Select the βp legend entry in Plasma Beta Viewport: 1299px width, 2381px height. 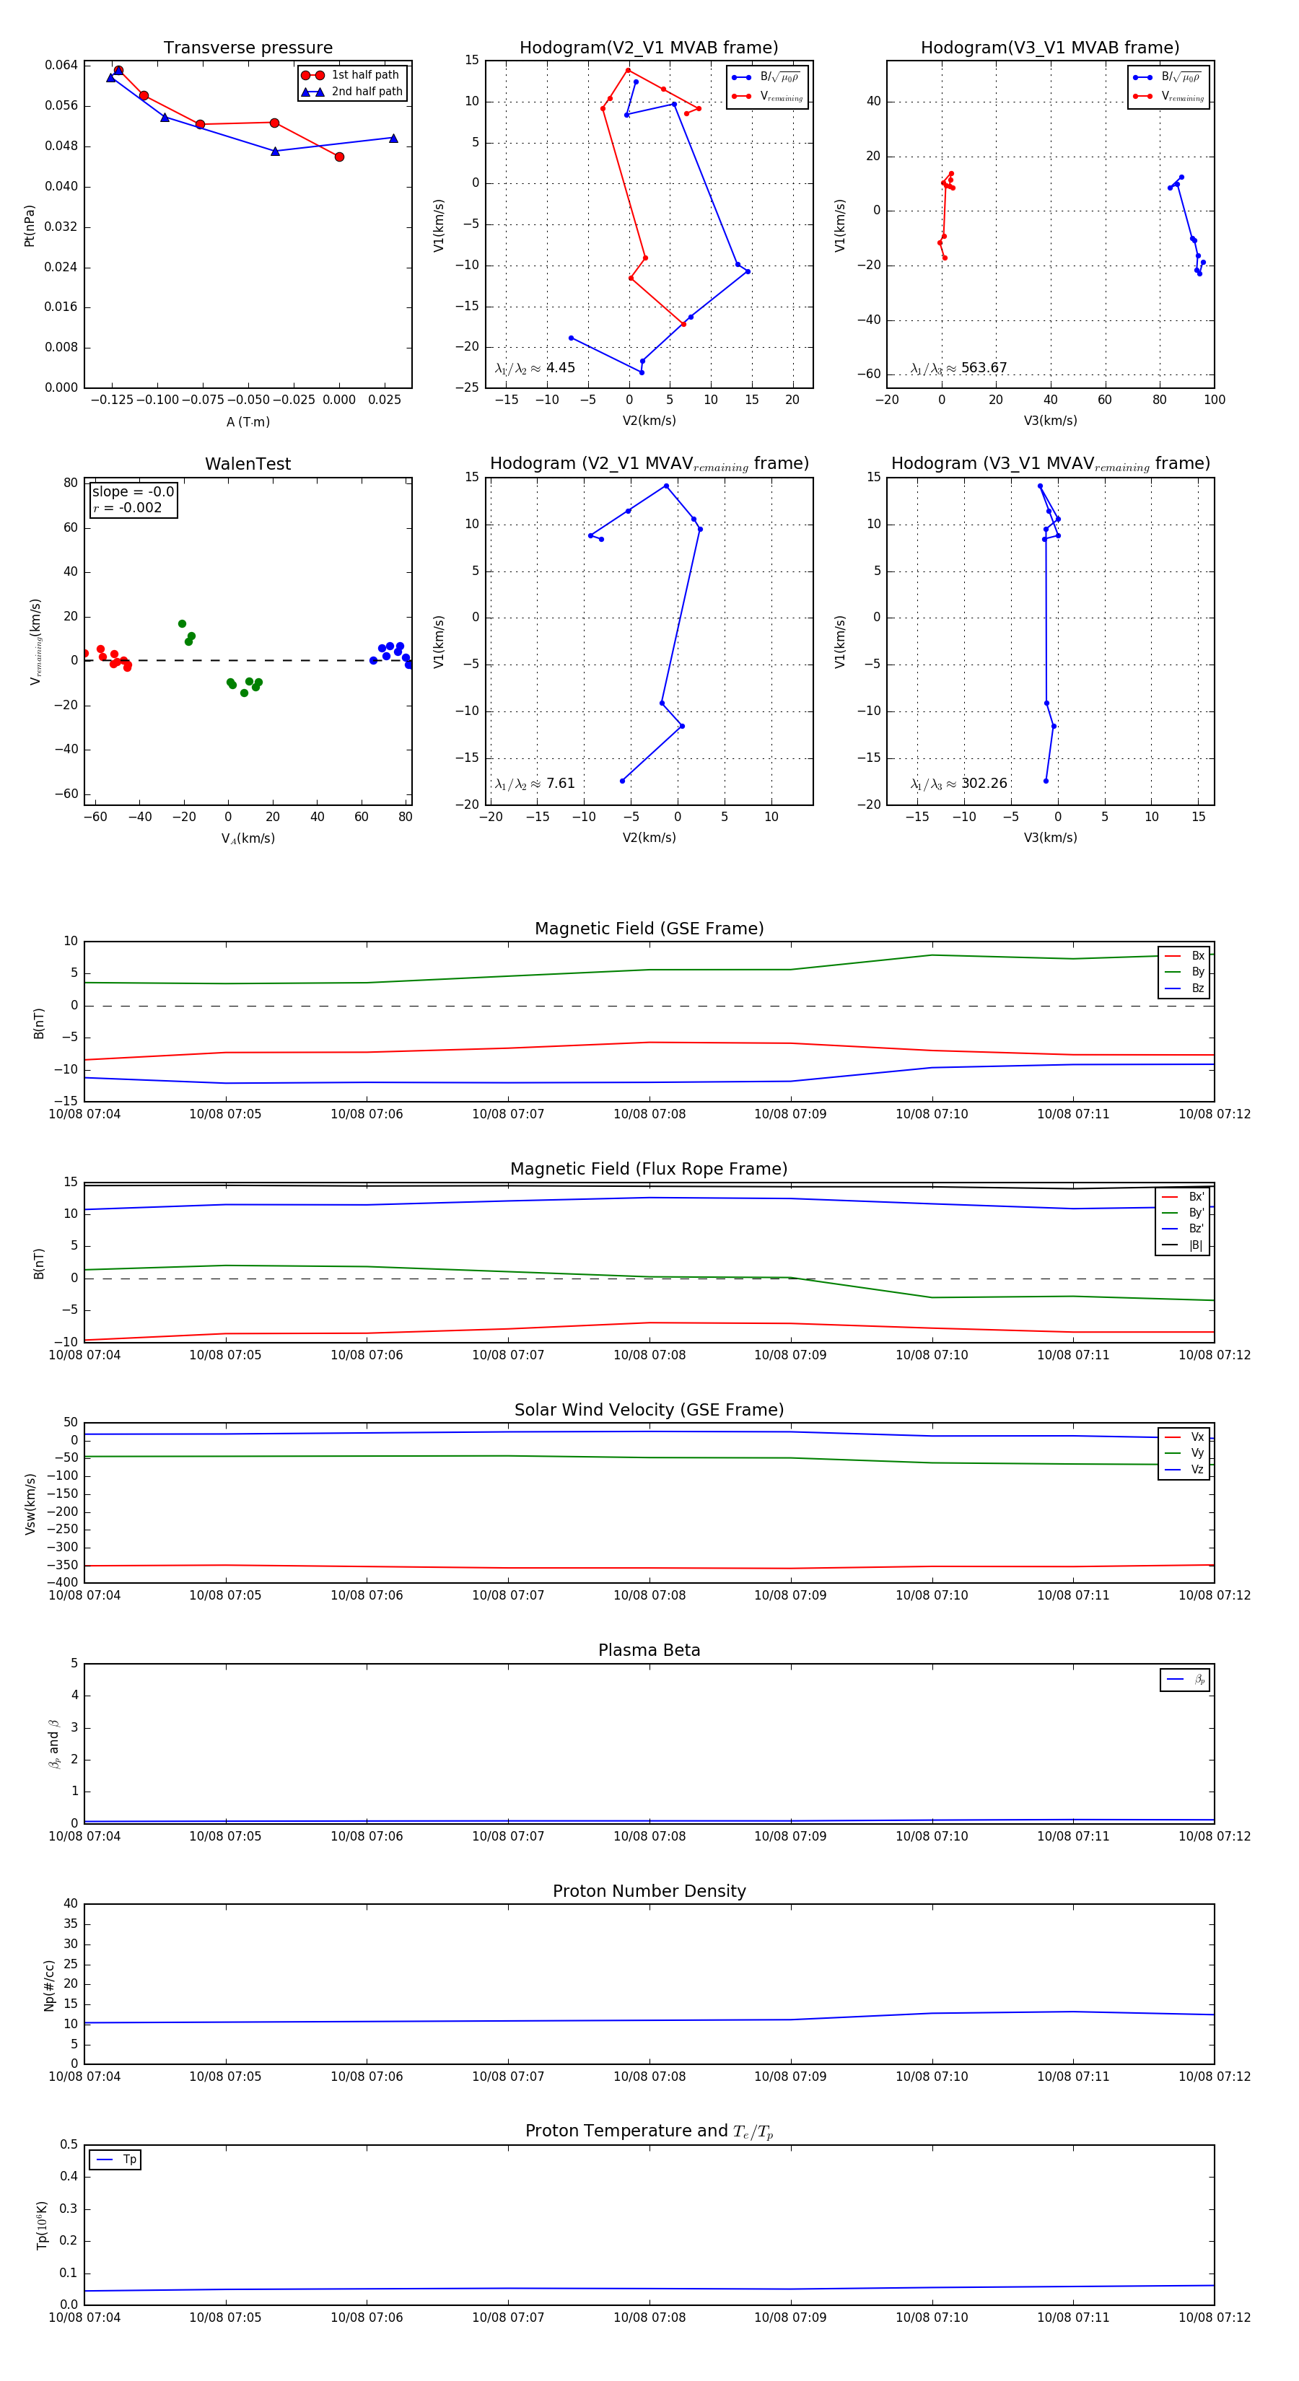(1186, 1680)
